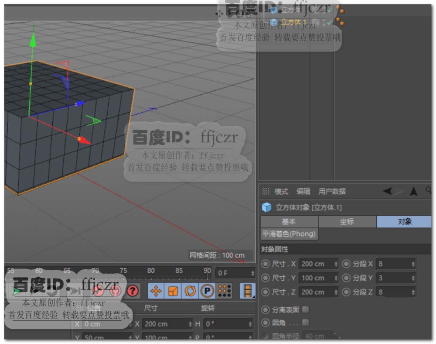Select the Rotate keyframe tool icon
This screenshot has width=436, height=344.
tap(190, 291)
